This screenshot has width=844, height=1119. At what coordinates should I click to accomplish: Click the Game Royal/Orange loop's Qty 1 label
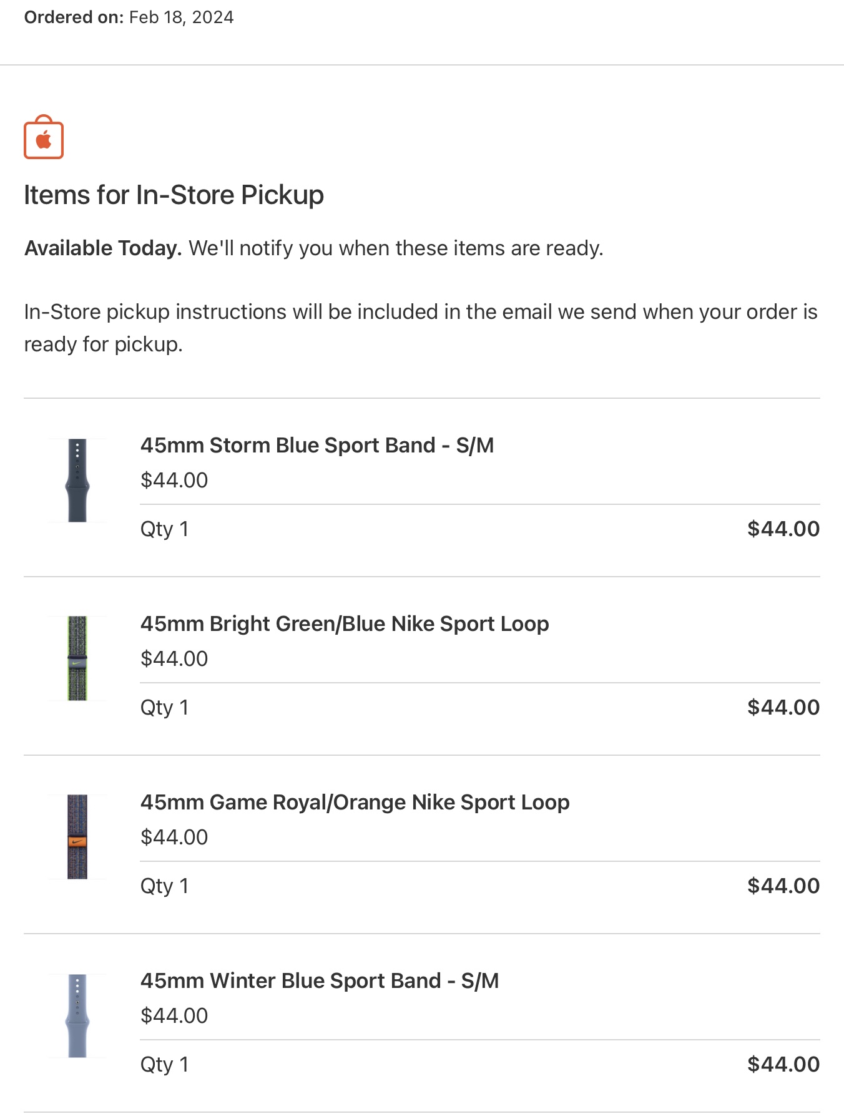pos(164,886)
